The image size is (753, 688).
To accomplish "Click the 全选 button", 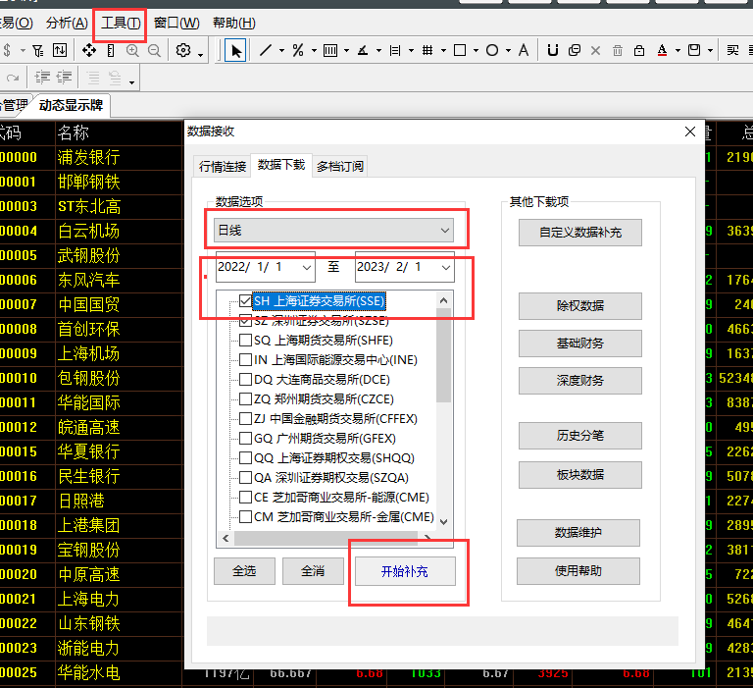I will 244,571.
